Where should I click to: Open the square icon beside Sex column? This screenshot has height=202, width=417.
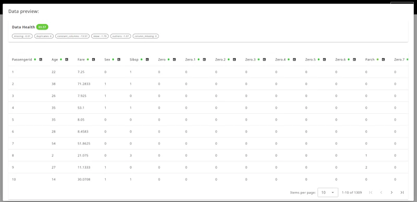coord(119,60)
